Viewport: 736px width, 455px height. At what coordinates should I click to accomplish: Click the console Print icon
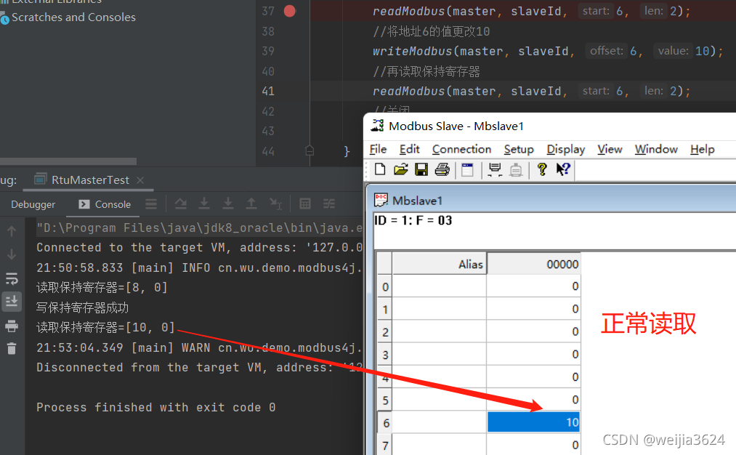12,326
